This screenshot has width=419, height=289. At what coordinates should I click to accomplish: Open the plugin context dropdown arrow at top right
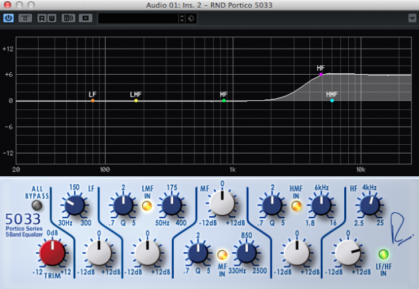coord(412,19)
